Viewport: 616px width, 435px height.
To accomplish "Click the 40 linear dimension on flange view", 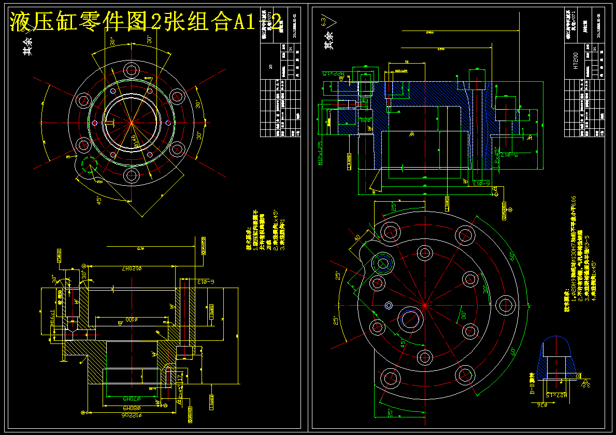I will tap(357, 238).
